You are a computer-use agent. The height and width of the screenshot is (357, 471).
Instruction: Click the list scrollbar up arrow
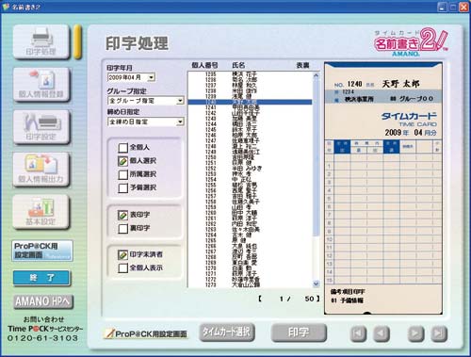click(316, 75)
